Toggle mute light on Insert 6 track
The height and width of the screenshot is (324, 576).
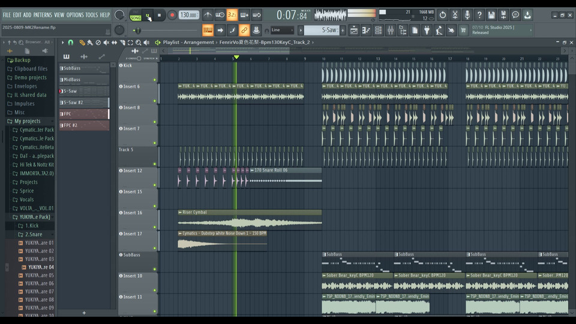click(154, 100)
